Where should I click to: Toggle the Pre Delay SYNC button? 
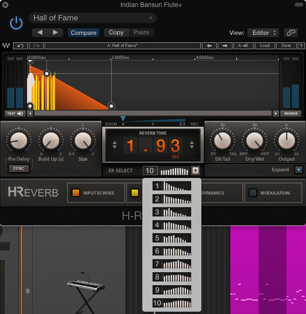[19, 169]
